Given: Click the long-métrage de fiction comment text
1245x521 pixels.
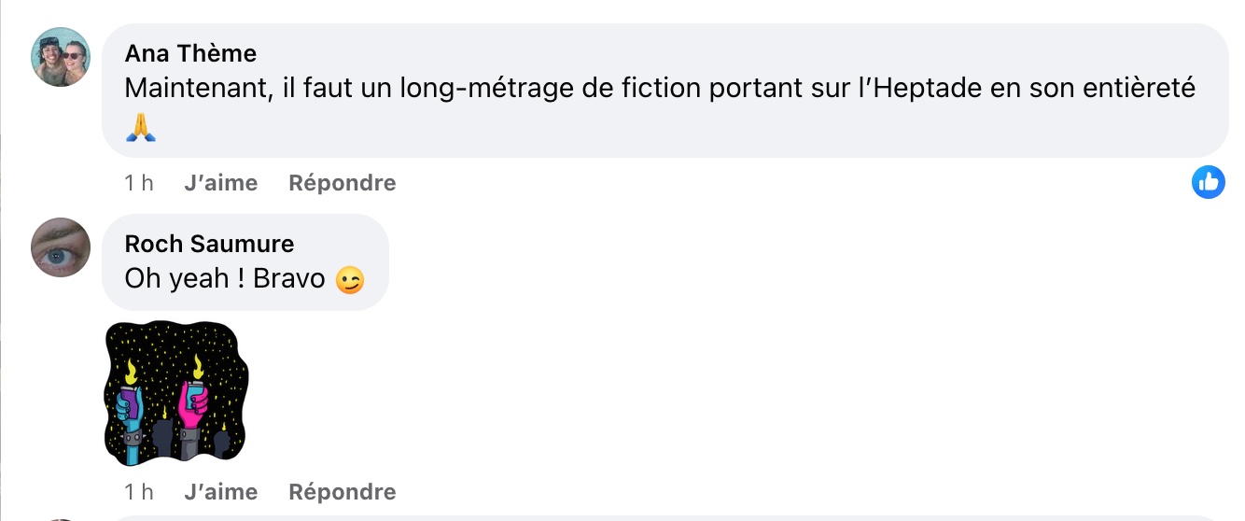Looking at the screenshot, I should (x=660, y=90).
